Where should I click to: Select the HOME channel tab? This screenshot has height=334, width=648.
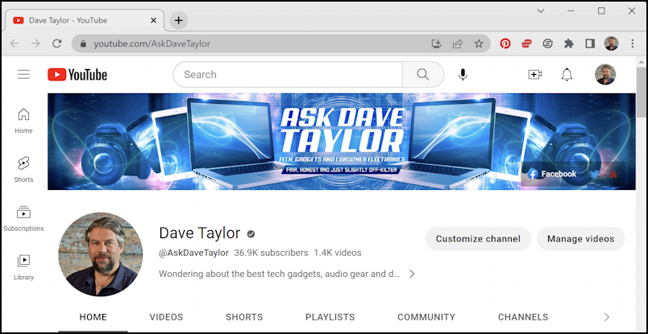click(93, 317)
